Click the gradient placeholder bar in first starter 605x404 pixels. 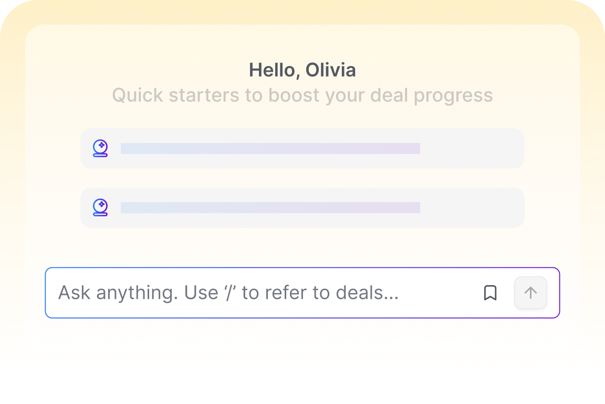270,148
